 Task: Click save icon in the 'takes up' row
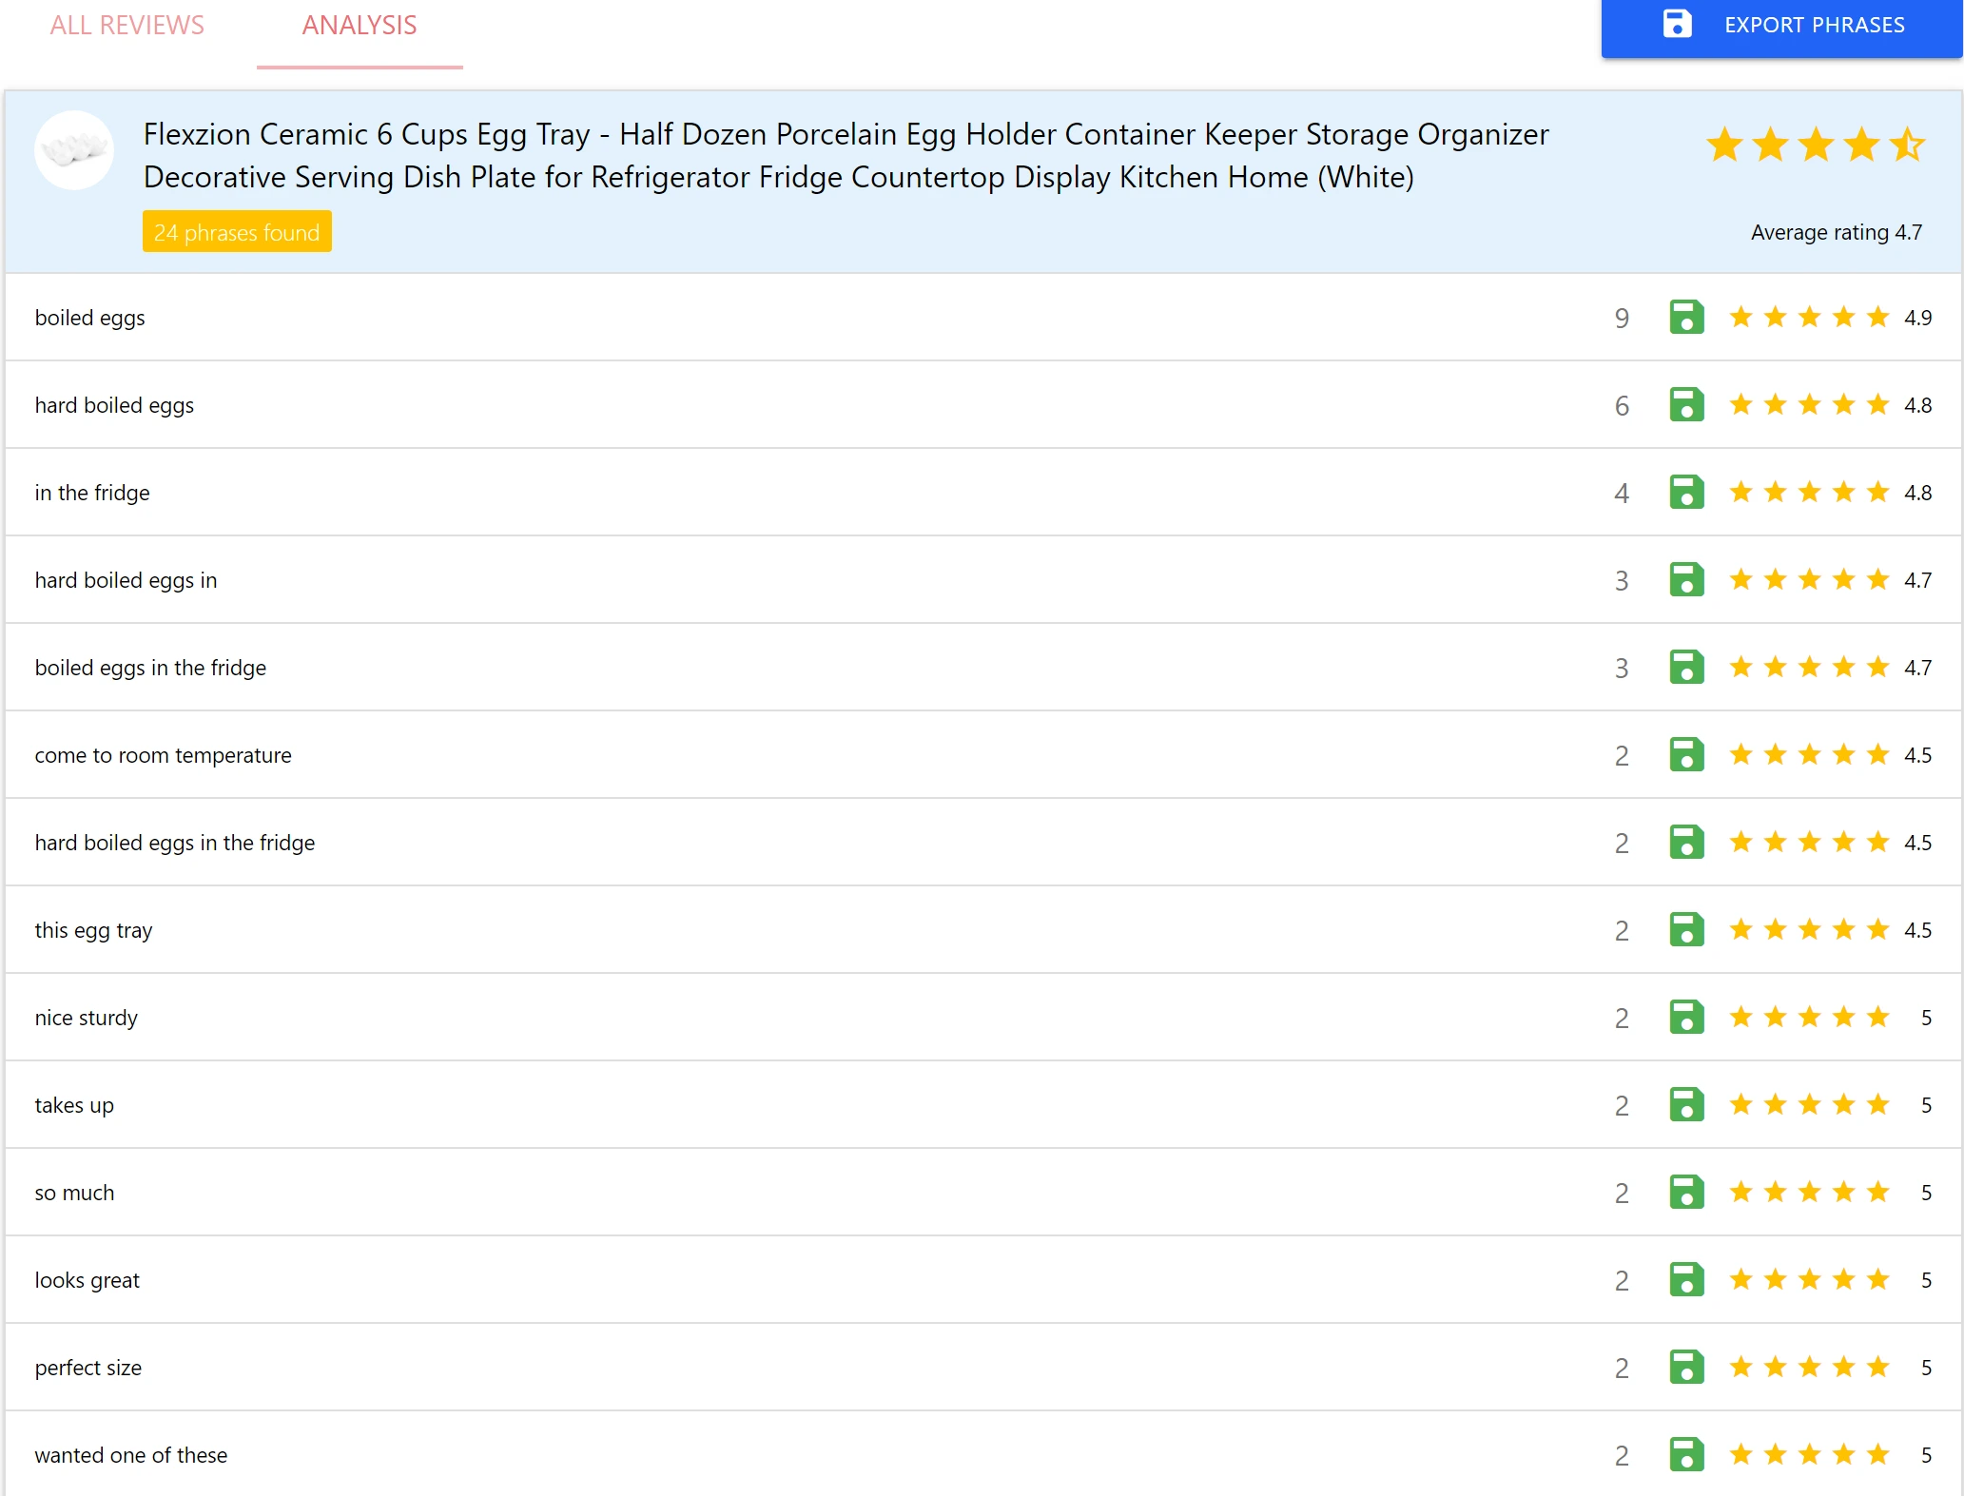pos(1685,1105)
